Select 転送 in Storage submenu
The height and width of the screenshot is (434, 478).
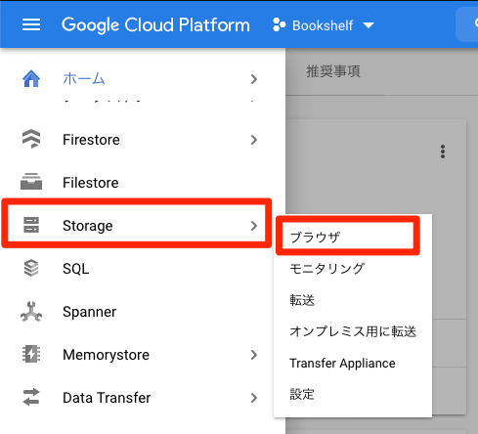click(x=353, y=300)
